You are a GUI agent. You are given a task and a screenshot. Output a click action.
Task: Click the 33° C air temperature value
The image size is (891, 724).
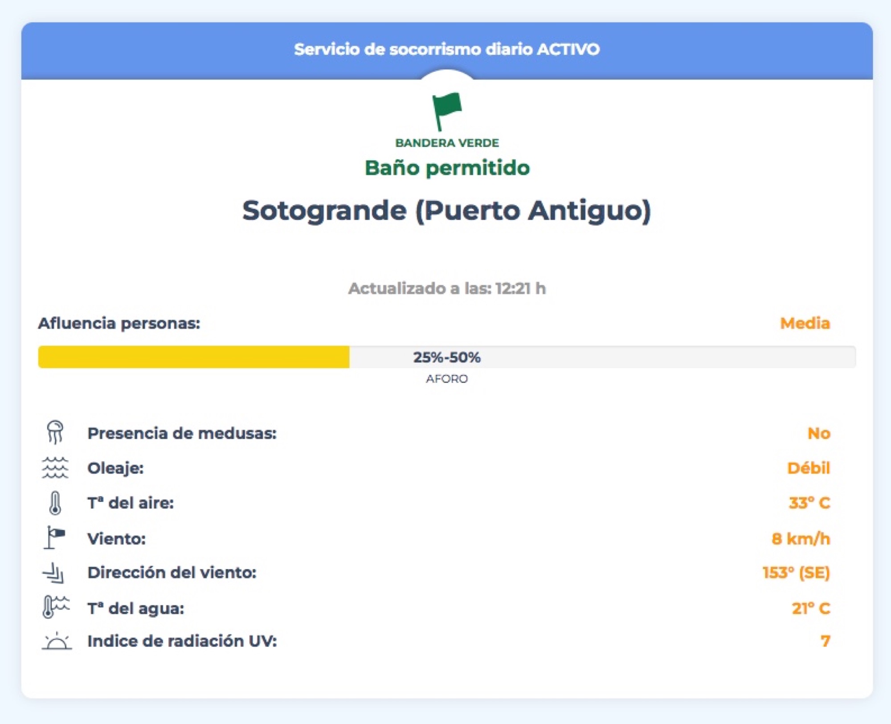click(809, 503)
